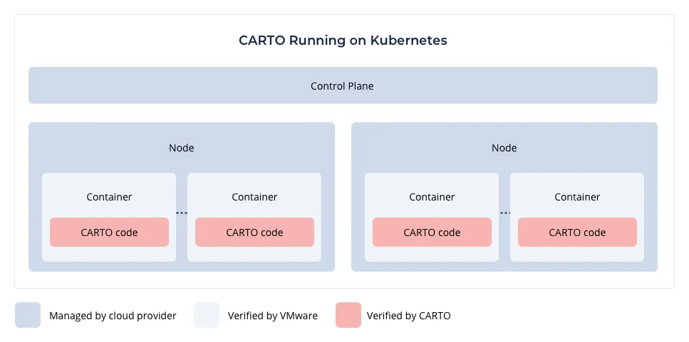Click the right Node label

tap(504, 148)
